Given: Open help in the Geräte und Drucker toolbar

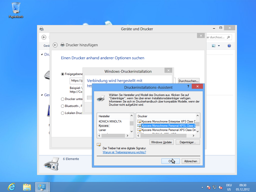Looking at the screenshot, I should click(x=229, y=46).
